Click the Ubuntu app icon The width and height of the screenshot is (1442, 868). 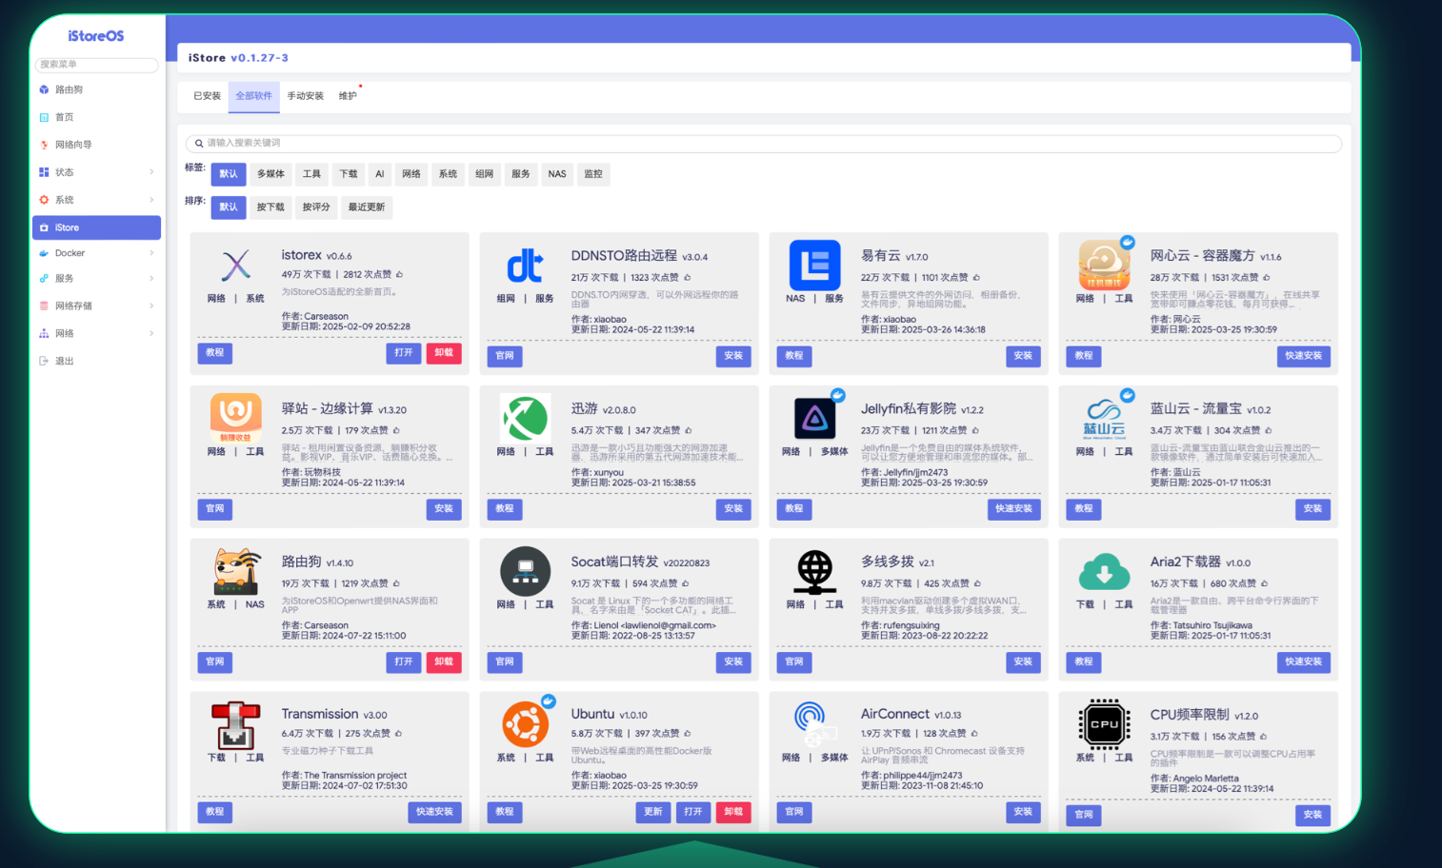coord(525,724)
